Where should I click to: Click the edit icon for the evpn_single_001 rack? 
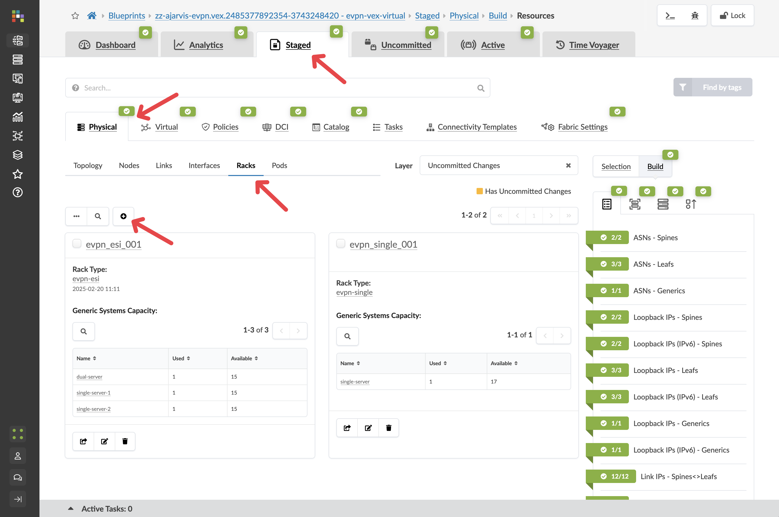pyautogui.click(x=368, y=428)
